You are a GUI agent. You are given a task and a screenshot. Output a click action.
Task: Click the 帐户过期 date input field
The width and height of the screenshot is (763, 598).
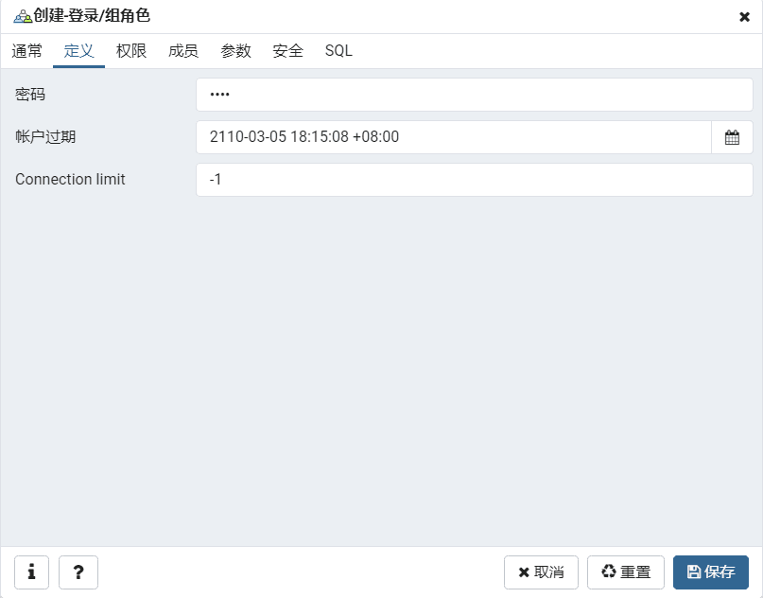454,137
